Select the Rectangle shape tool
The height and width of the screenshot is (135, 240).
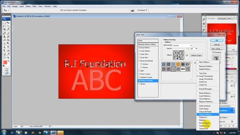point(8,50)
